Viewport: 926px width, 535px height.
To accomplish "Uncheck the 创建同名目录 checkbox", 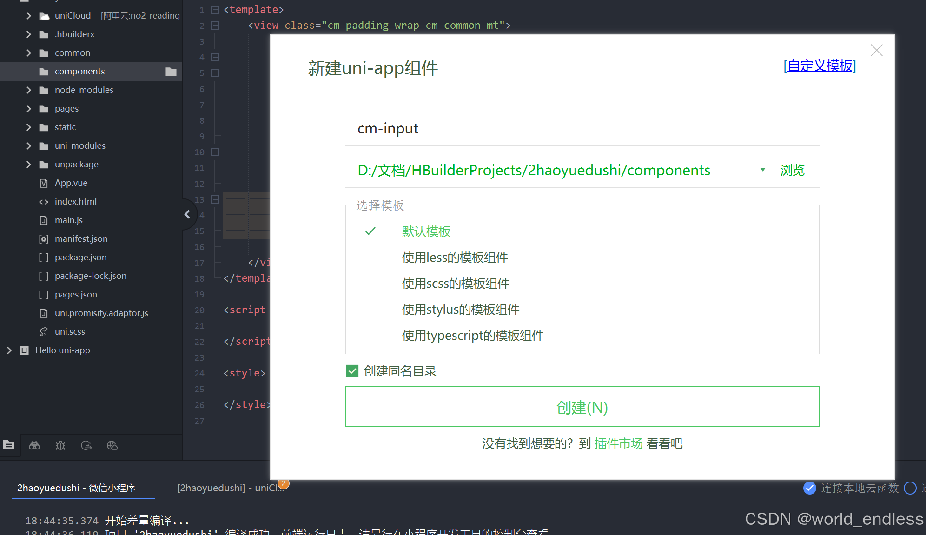I will pos(352,370).
